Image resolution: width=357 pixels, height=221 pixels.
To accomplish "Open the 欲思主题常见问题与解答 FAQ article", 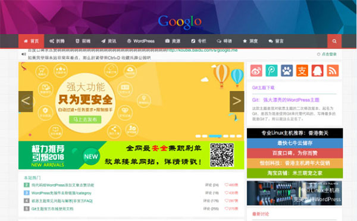I will pyautogui.click(x=62, y=201).
